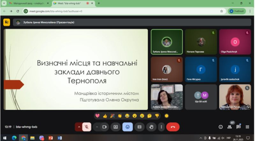Open a new browser tab
This screenshot has width=255, height=141.
click(x=98, y=3)
